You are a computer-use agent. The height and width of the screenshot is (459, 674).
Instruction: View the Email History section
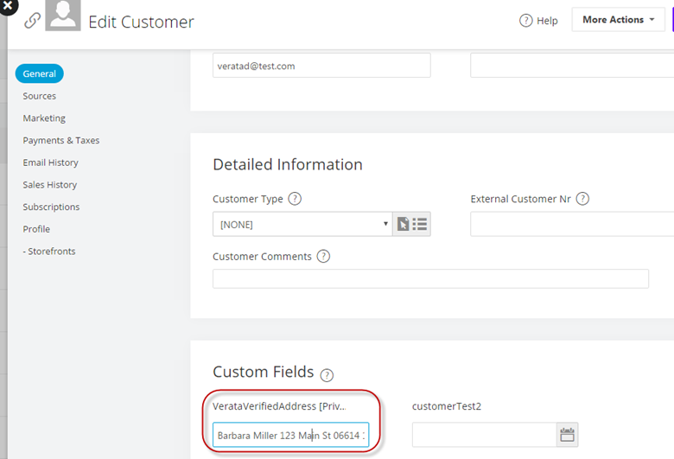[50, 163]
